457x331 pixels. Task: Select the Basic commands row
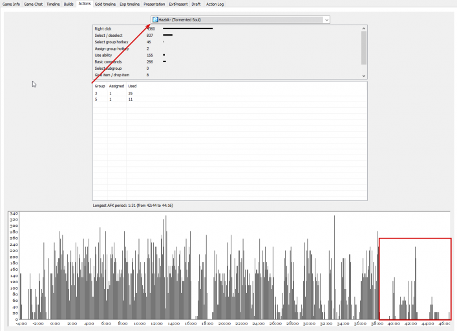(x=227, y=62)
